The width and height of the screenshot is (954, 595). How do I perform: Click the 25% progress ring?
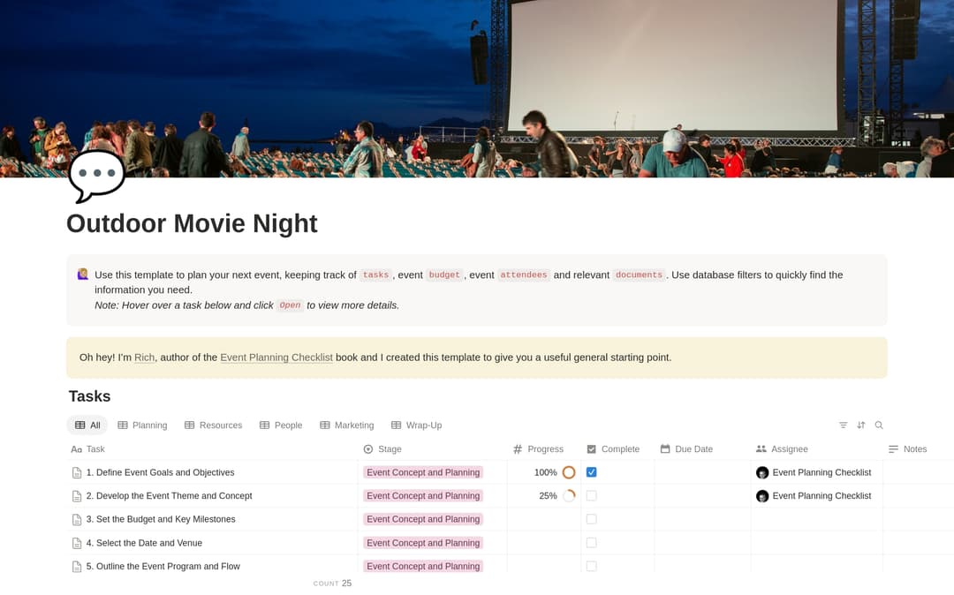[569, 496]
